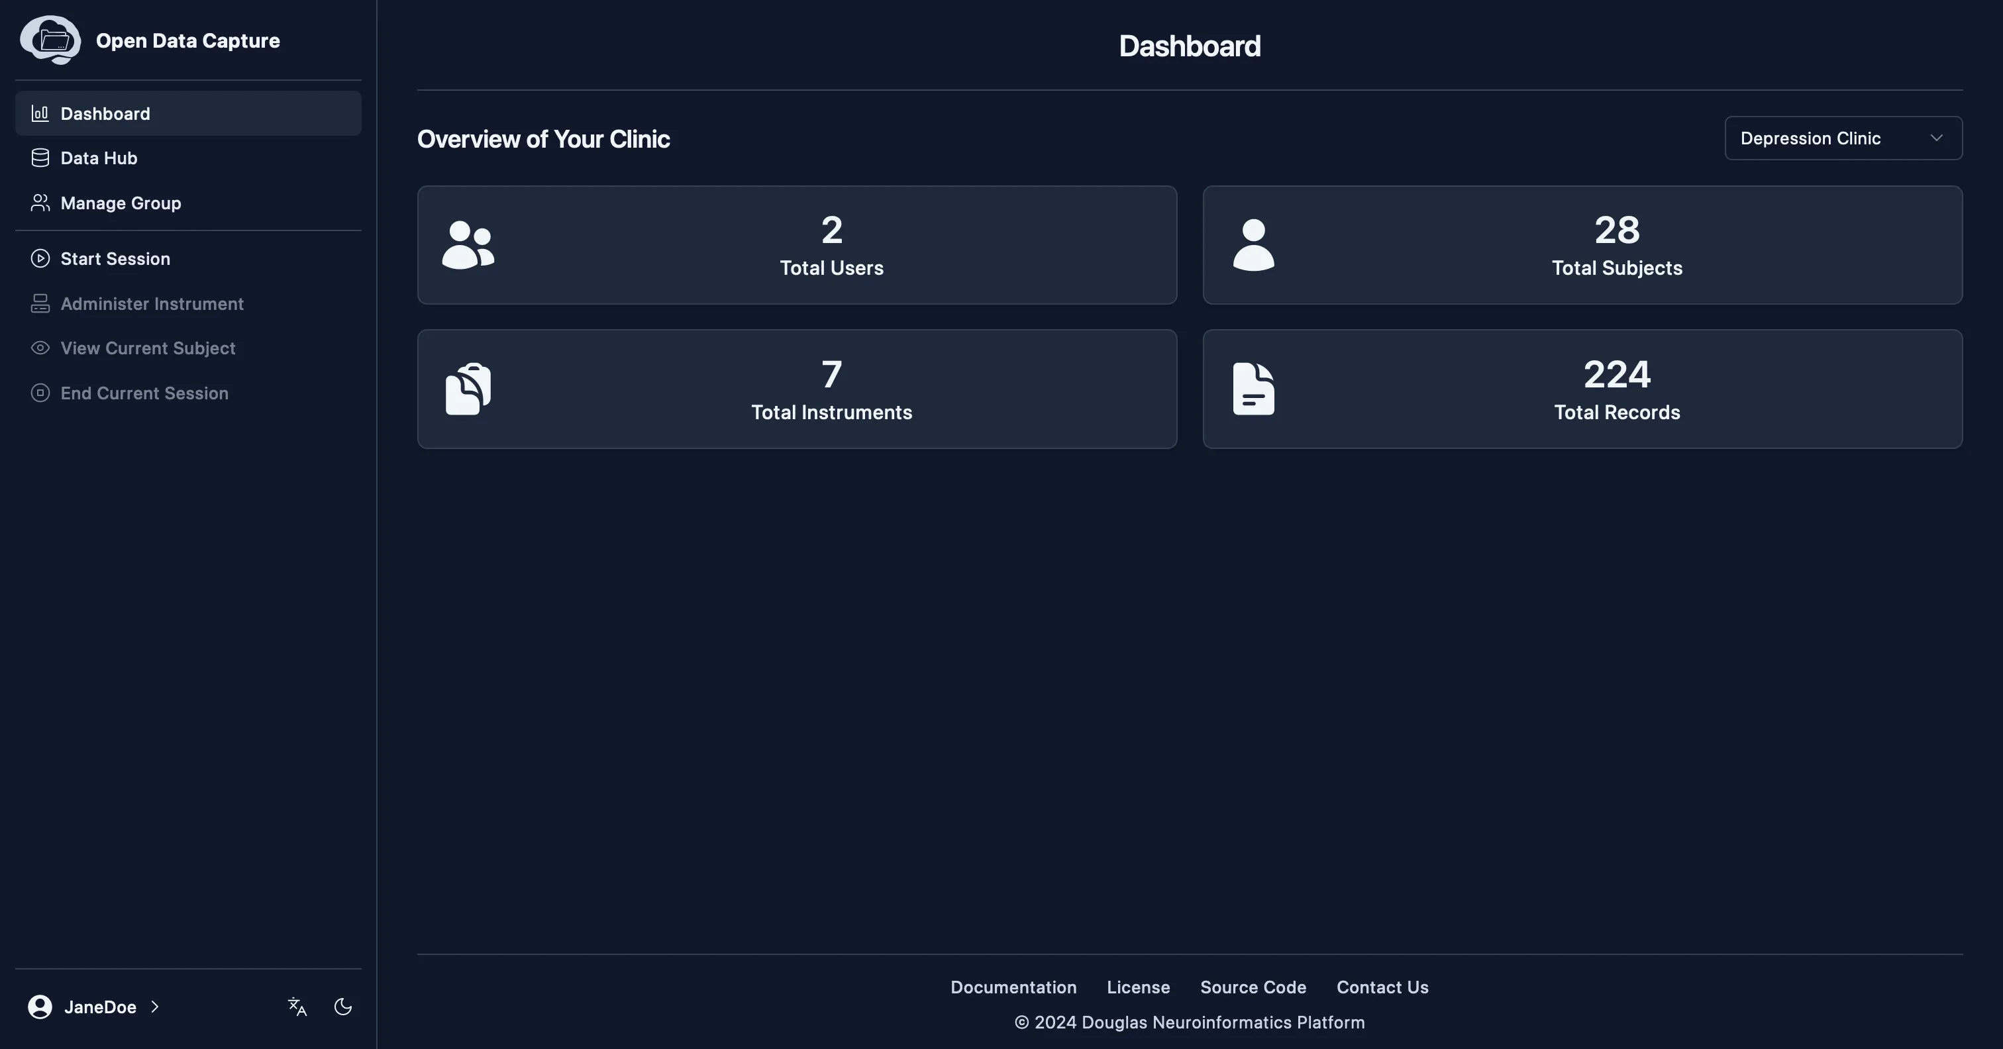Click the Open Data Capture title text
Viewport: 2003px width, 1049px height.
coord(187,40)
